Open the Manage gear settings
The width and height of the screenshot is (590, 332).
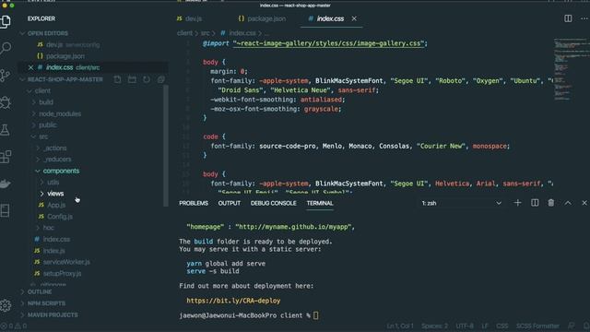click(6, 305)
